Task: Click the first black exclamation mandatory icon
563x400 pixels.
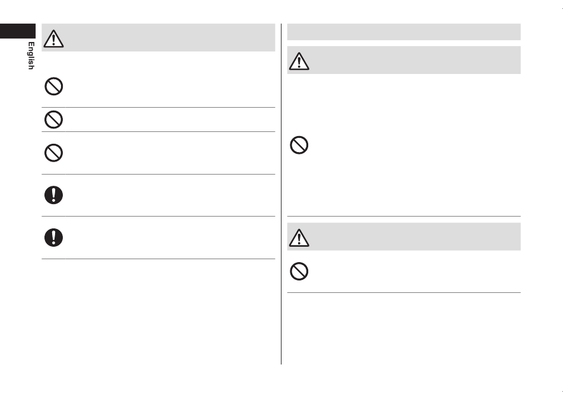Action: (x=53, y=195)
